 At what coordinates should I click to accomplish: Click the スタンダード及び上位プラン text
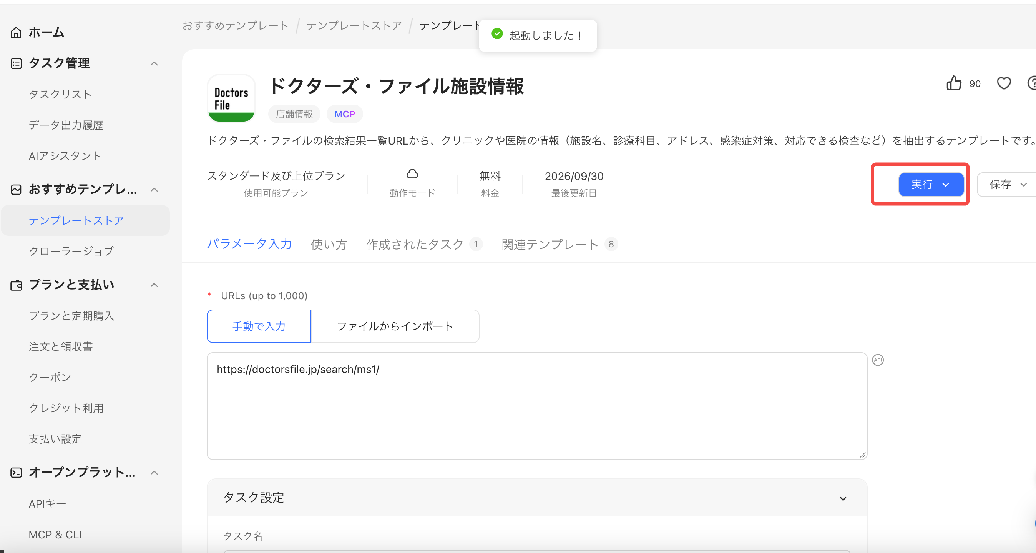point(276,176)
